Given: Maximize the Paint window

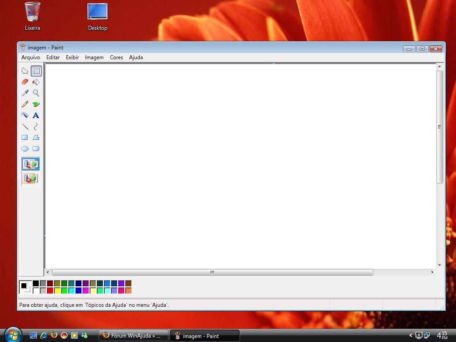Looking at the screenshot, I should coord(422,49).
